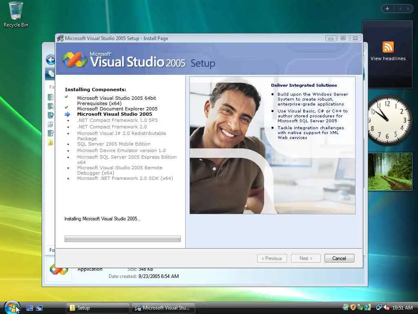The width and height of the screenshot is (418, 314).
Task: Click the network computers tray icon
Action: point(379,307)
